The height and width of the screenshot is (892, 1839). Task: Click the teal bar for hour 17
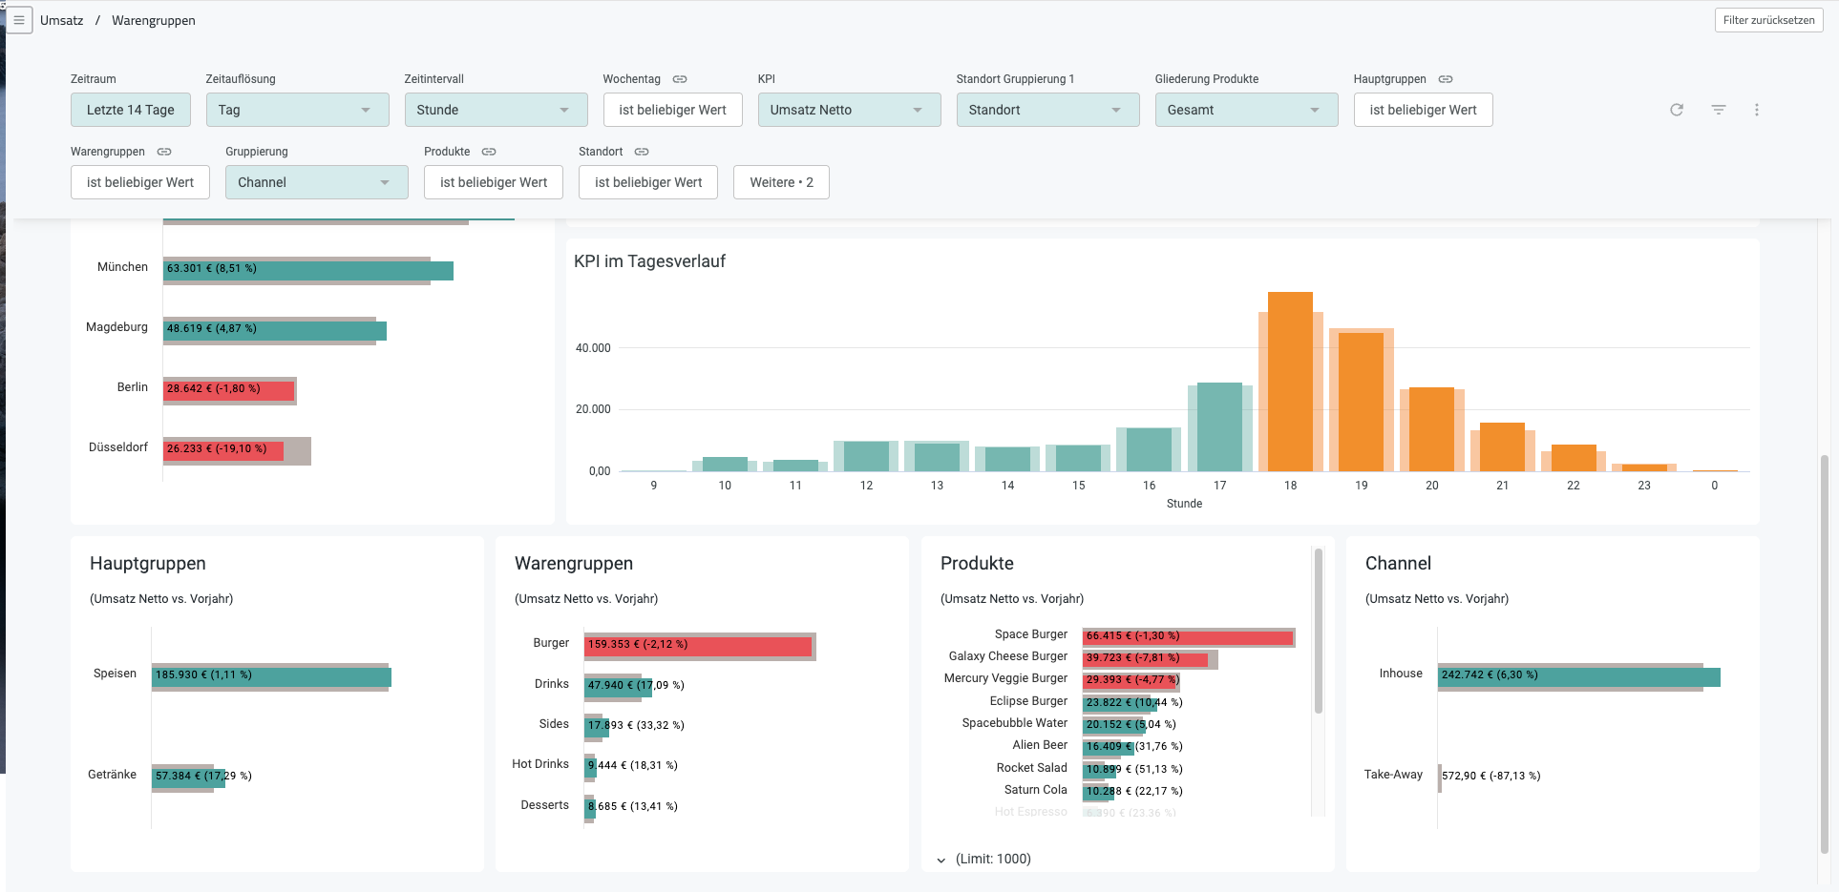click(x=1219, y=426)
